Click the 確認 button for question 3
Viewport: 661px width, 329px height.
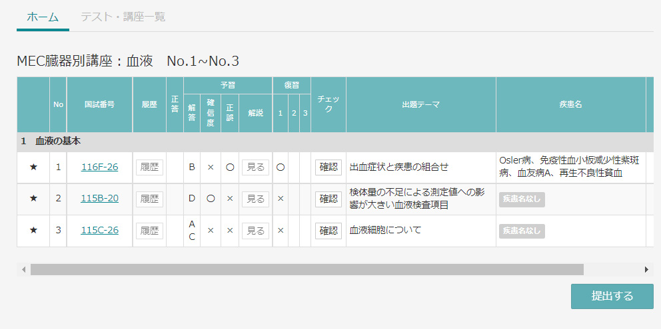tap(329, 231)
